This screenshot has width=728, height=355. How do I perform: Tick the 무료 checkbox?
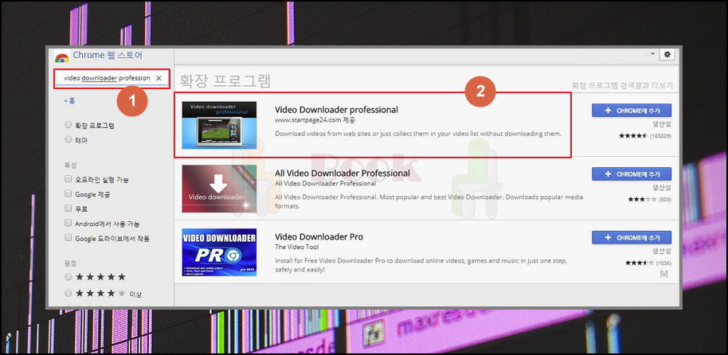click(68, 209)
